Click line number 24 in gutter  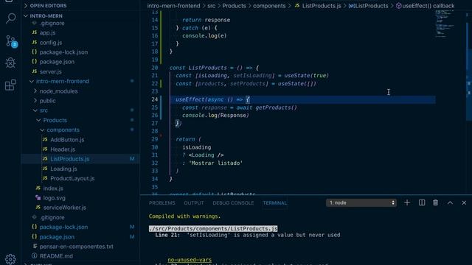[x=154, y=99]
